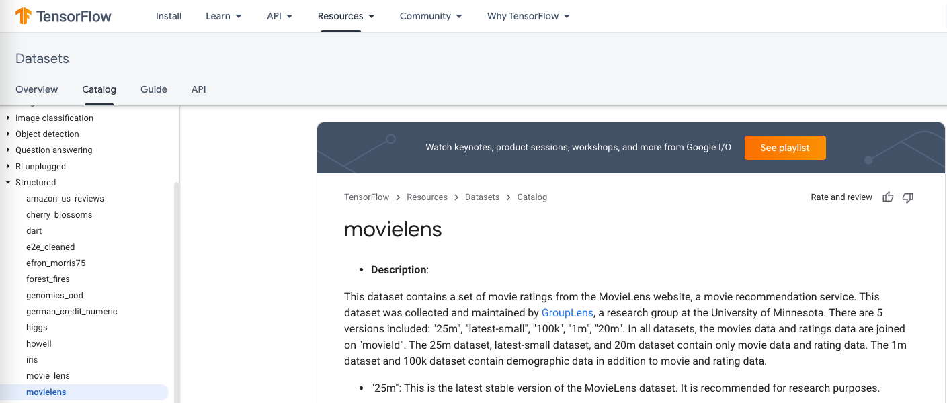Open genomics_ood dataset
The width and height of the screenshot is (947, 403).
[x=54, y=296]
